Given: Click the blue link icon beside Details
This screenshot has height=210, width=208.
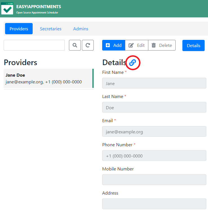Looking at the screenshot, I should (x=133, y=63).
